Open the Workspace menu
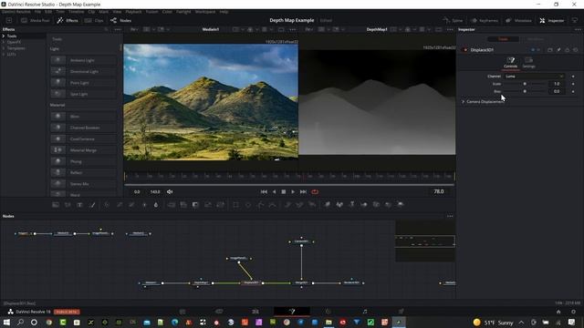The image size is (584, 328). [x=205, y=12]
